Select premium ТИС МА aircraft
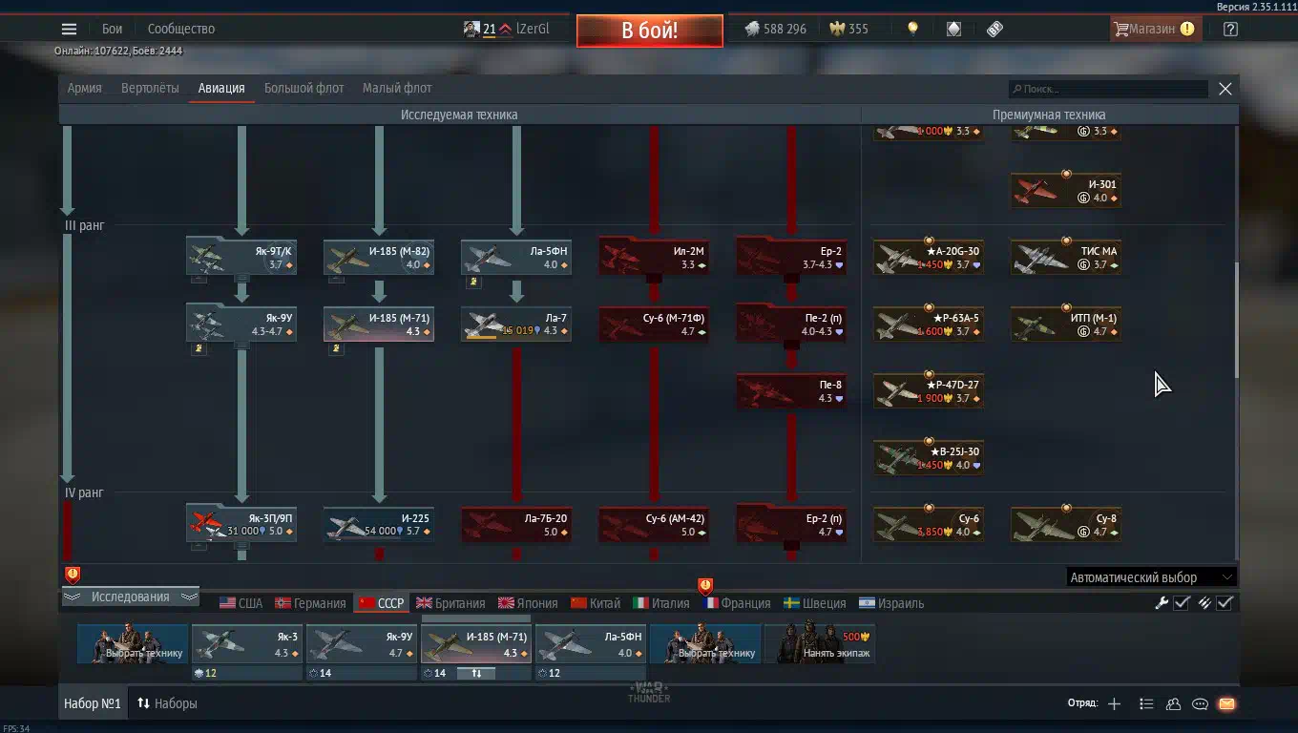The height and width of the screenshot is (733, 1298). click(1066, 258)
